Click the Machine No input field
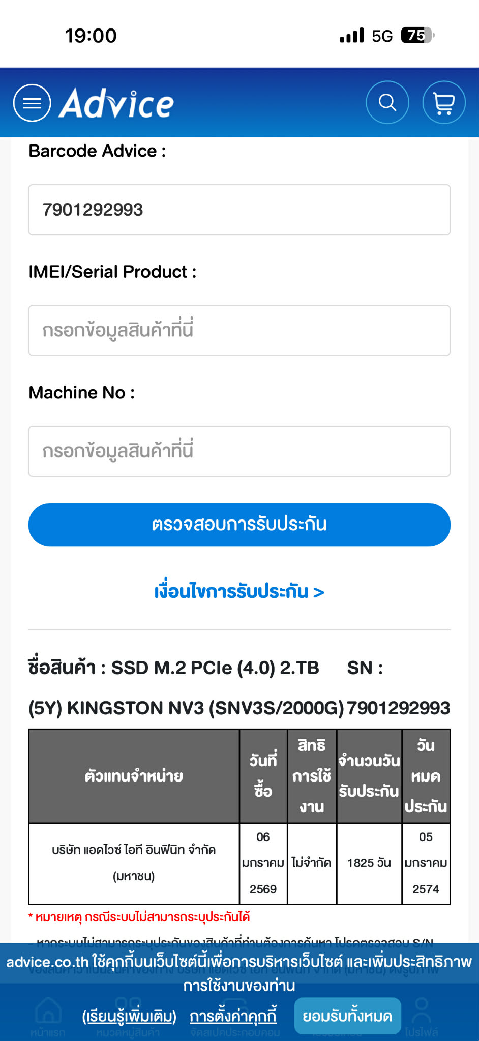The height and width of the screenshot is (1041, 479). point(239,451)
